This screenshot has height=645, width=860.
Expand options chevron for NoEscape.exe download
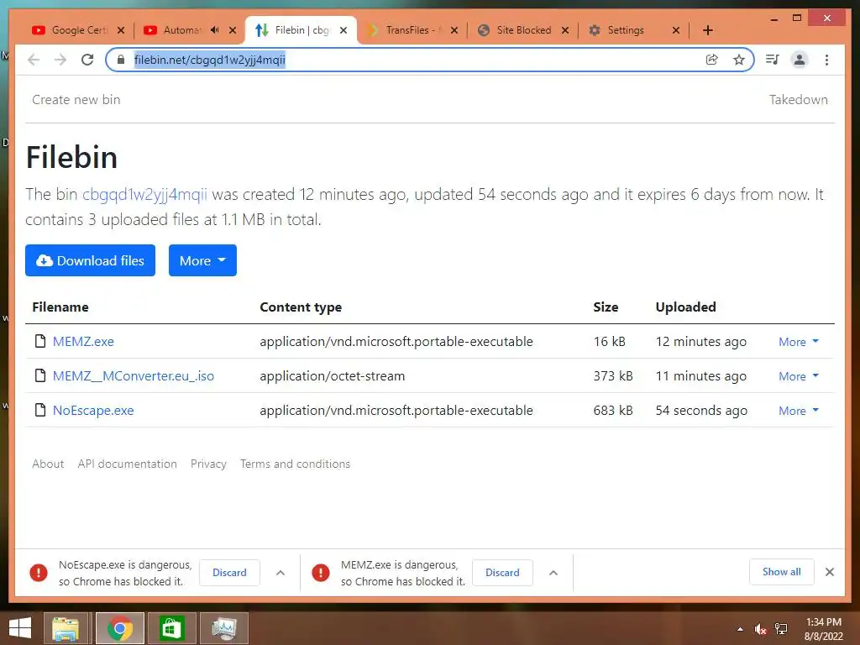pyautogui.click(x=281, y=573)
